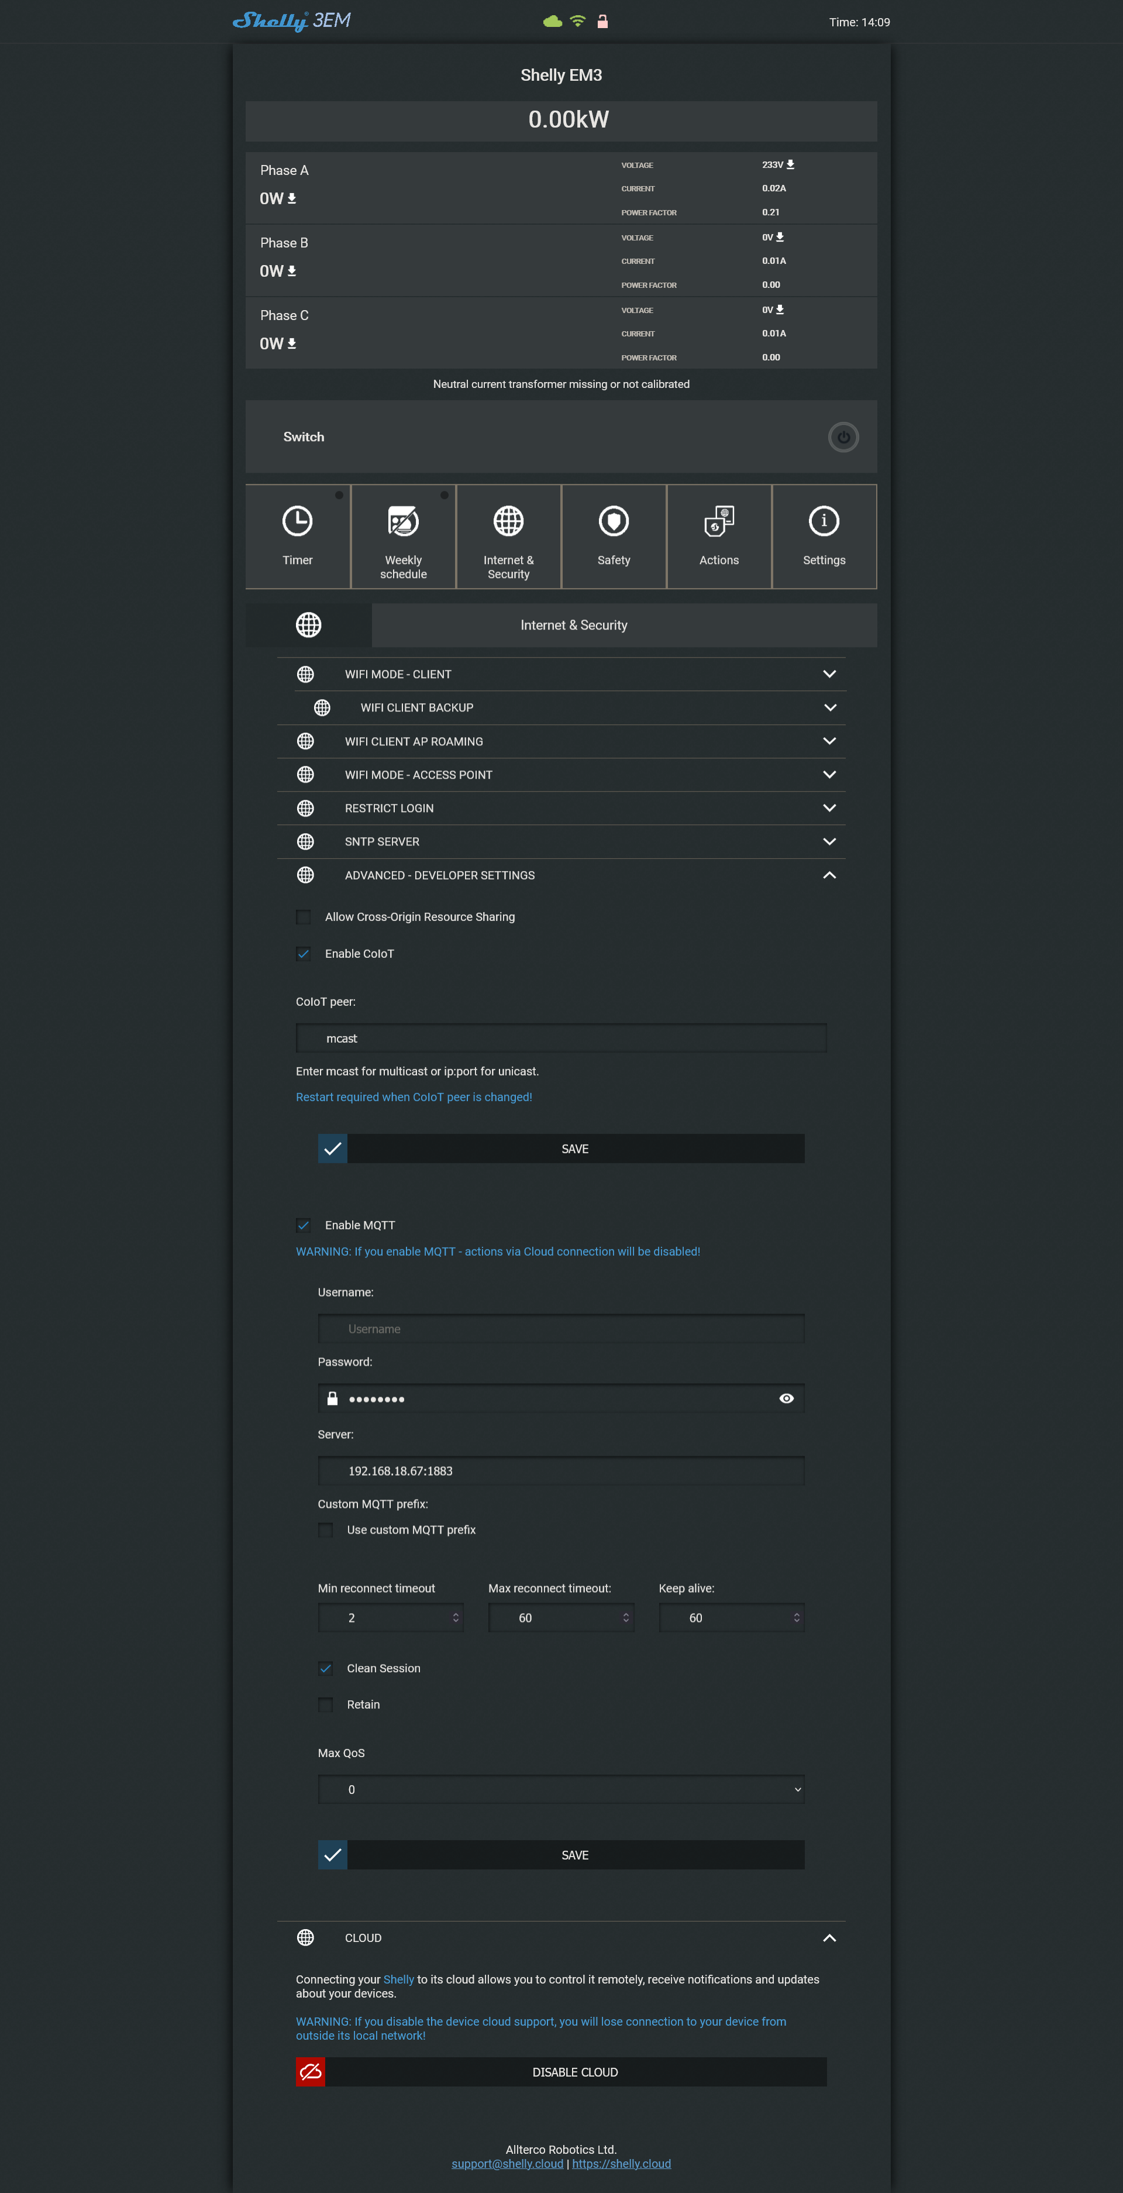
Task: Download Phase A power data icon
Action: pyautogui.click(x=292, y=198)
